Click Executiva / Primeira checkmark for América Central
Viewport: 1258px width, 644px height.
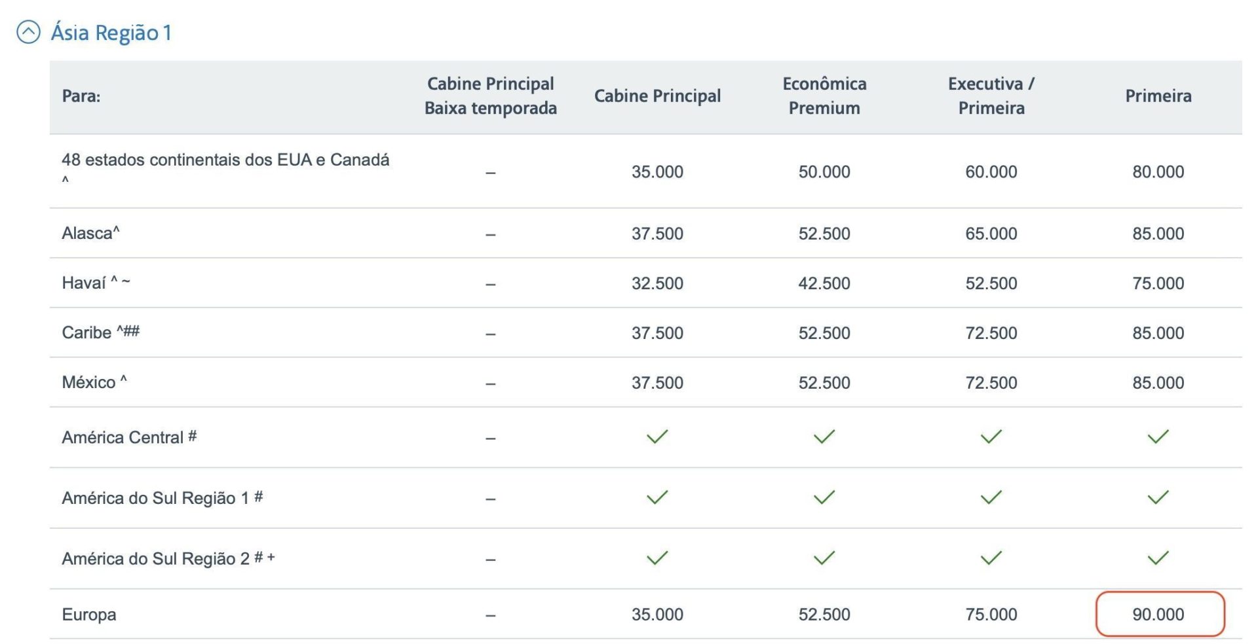991,437
